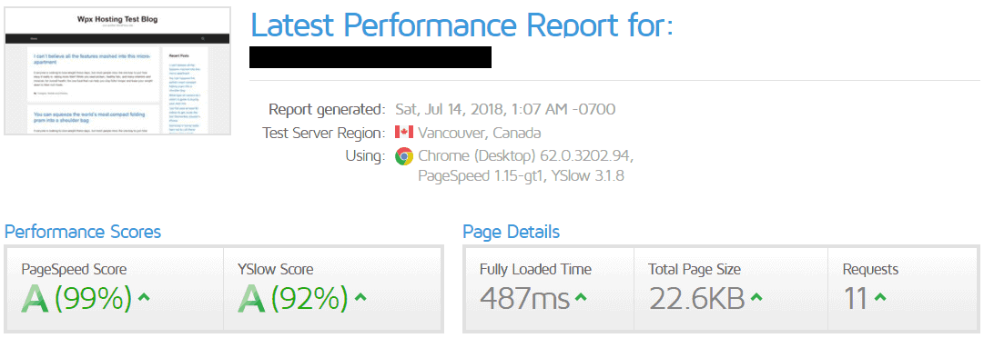Click the blacked-out report URL
The image size is (984, 338).
click(370, 57)
